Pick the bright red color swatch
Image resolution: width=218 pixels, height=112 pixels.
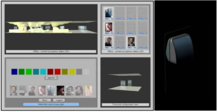[x=58, y=72]
